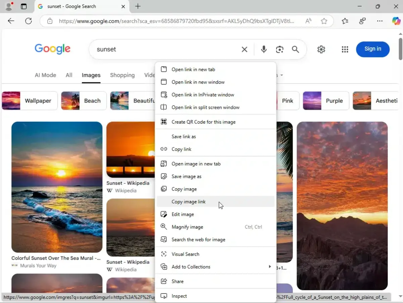This screenshot has width=403, height=303.
Task: Open the Favorites list icon in toolbar
Action: 345,21
